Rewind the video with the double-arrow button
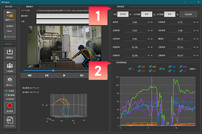 [29, 75]
